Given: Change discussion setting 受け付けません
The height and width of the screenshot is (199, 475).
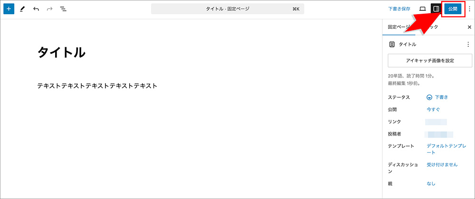Looking at the screenshot, I should pos(442,164).
